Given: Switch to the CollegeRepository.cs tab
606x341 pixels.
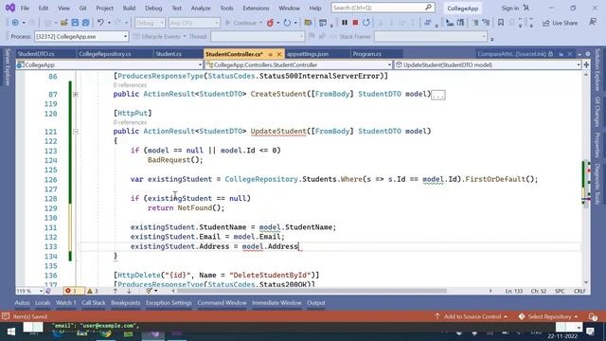Looking at the screenshot, I should coord(105,54).
